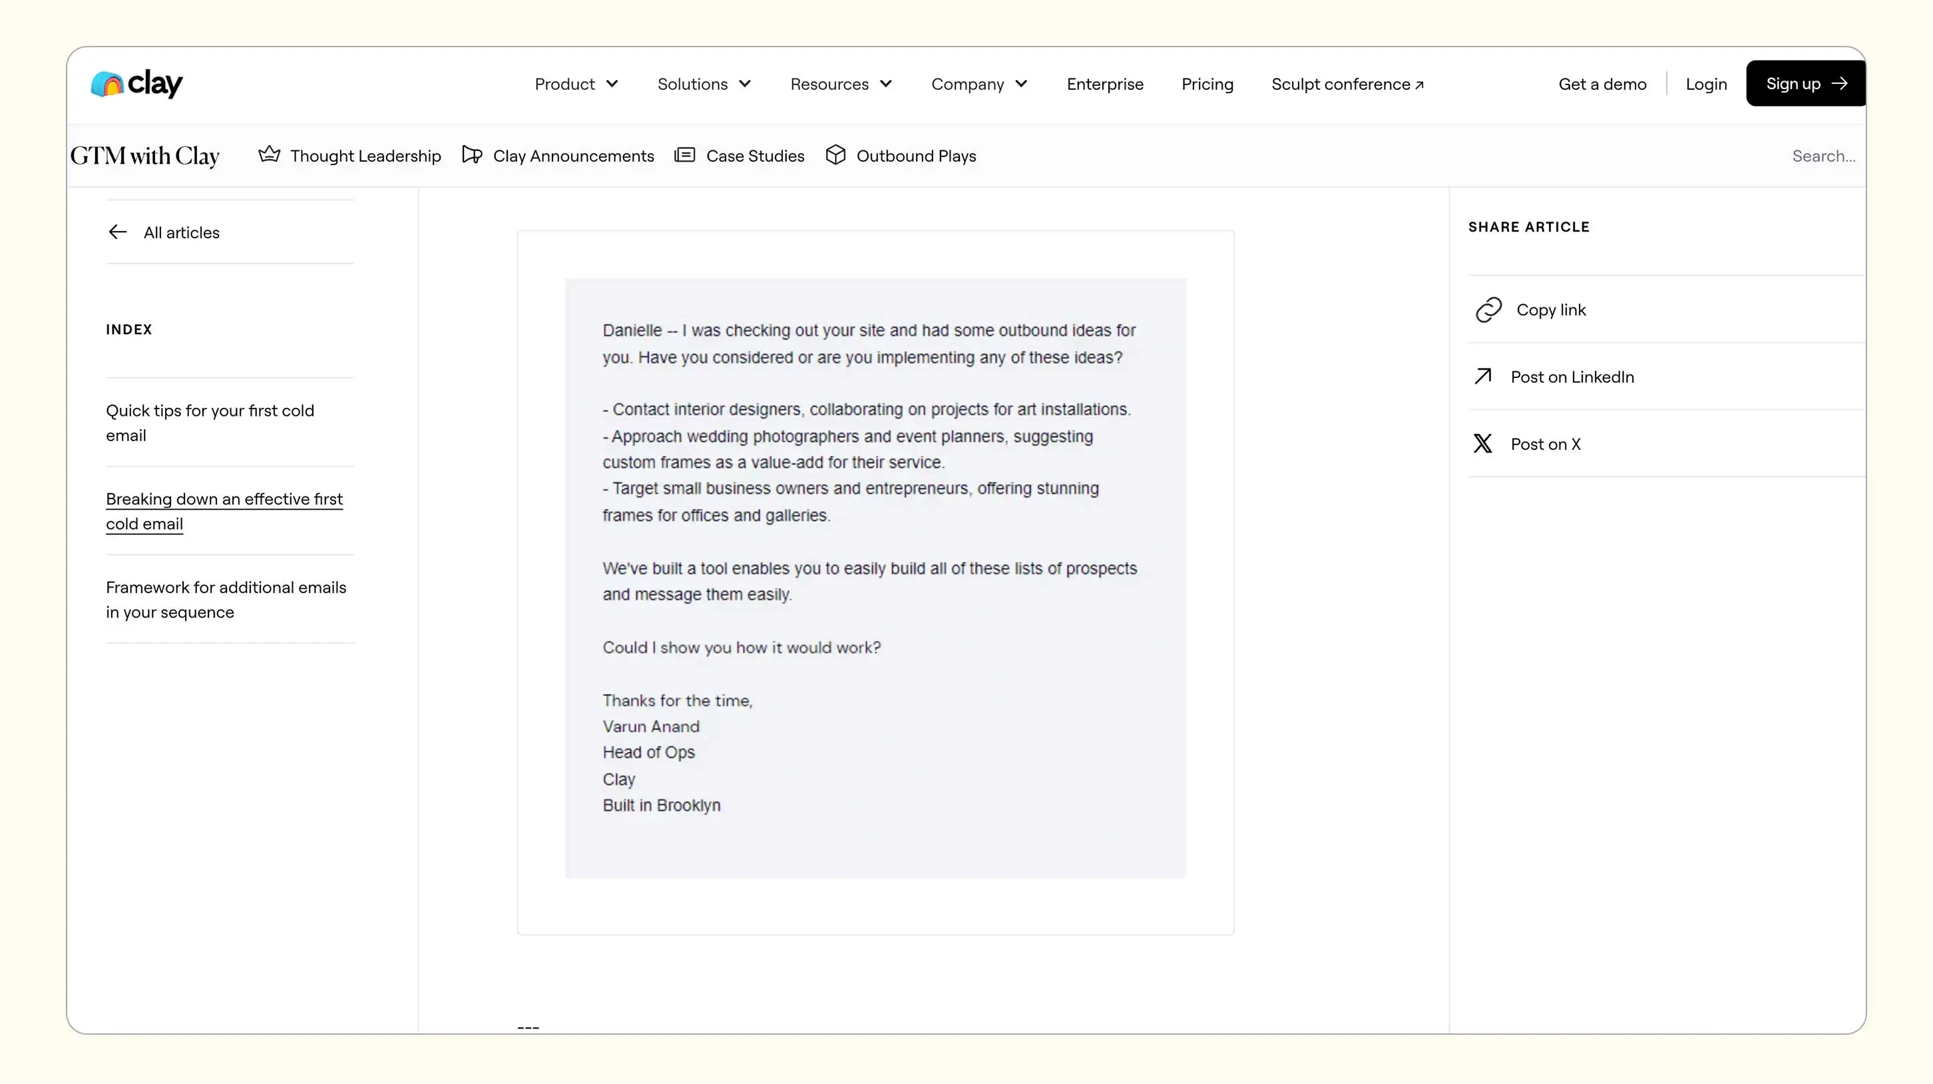Click the sample cold email image
1933x1084 pixels.
click(x=875, y=578)
